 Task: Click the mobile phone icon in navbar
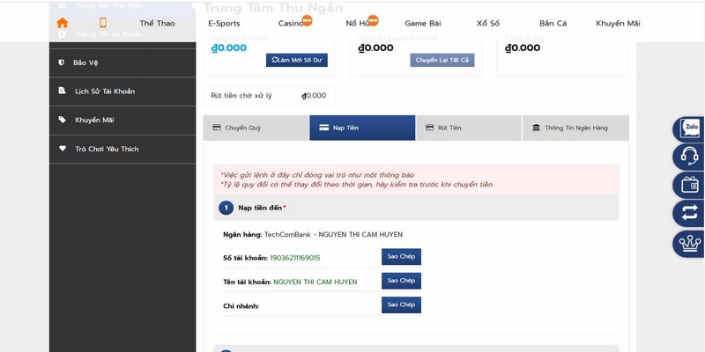tap(102, 23)
